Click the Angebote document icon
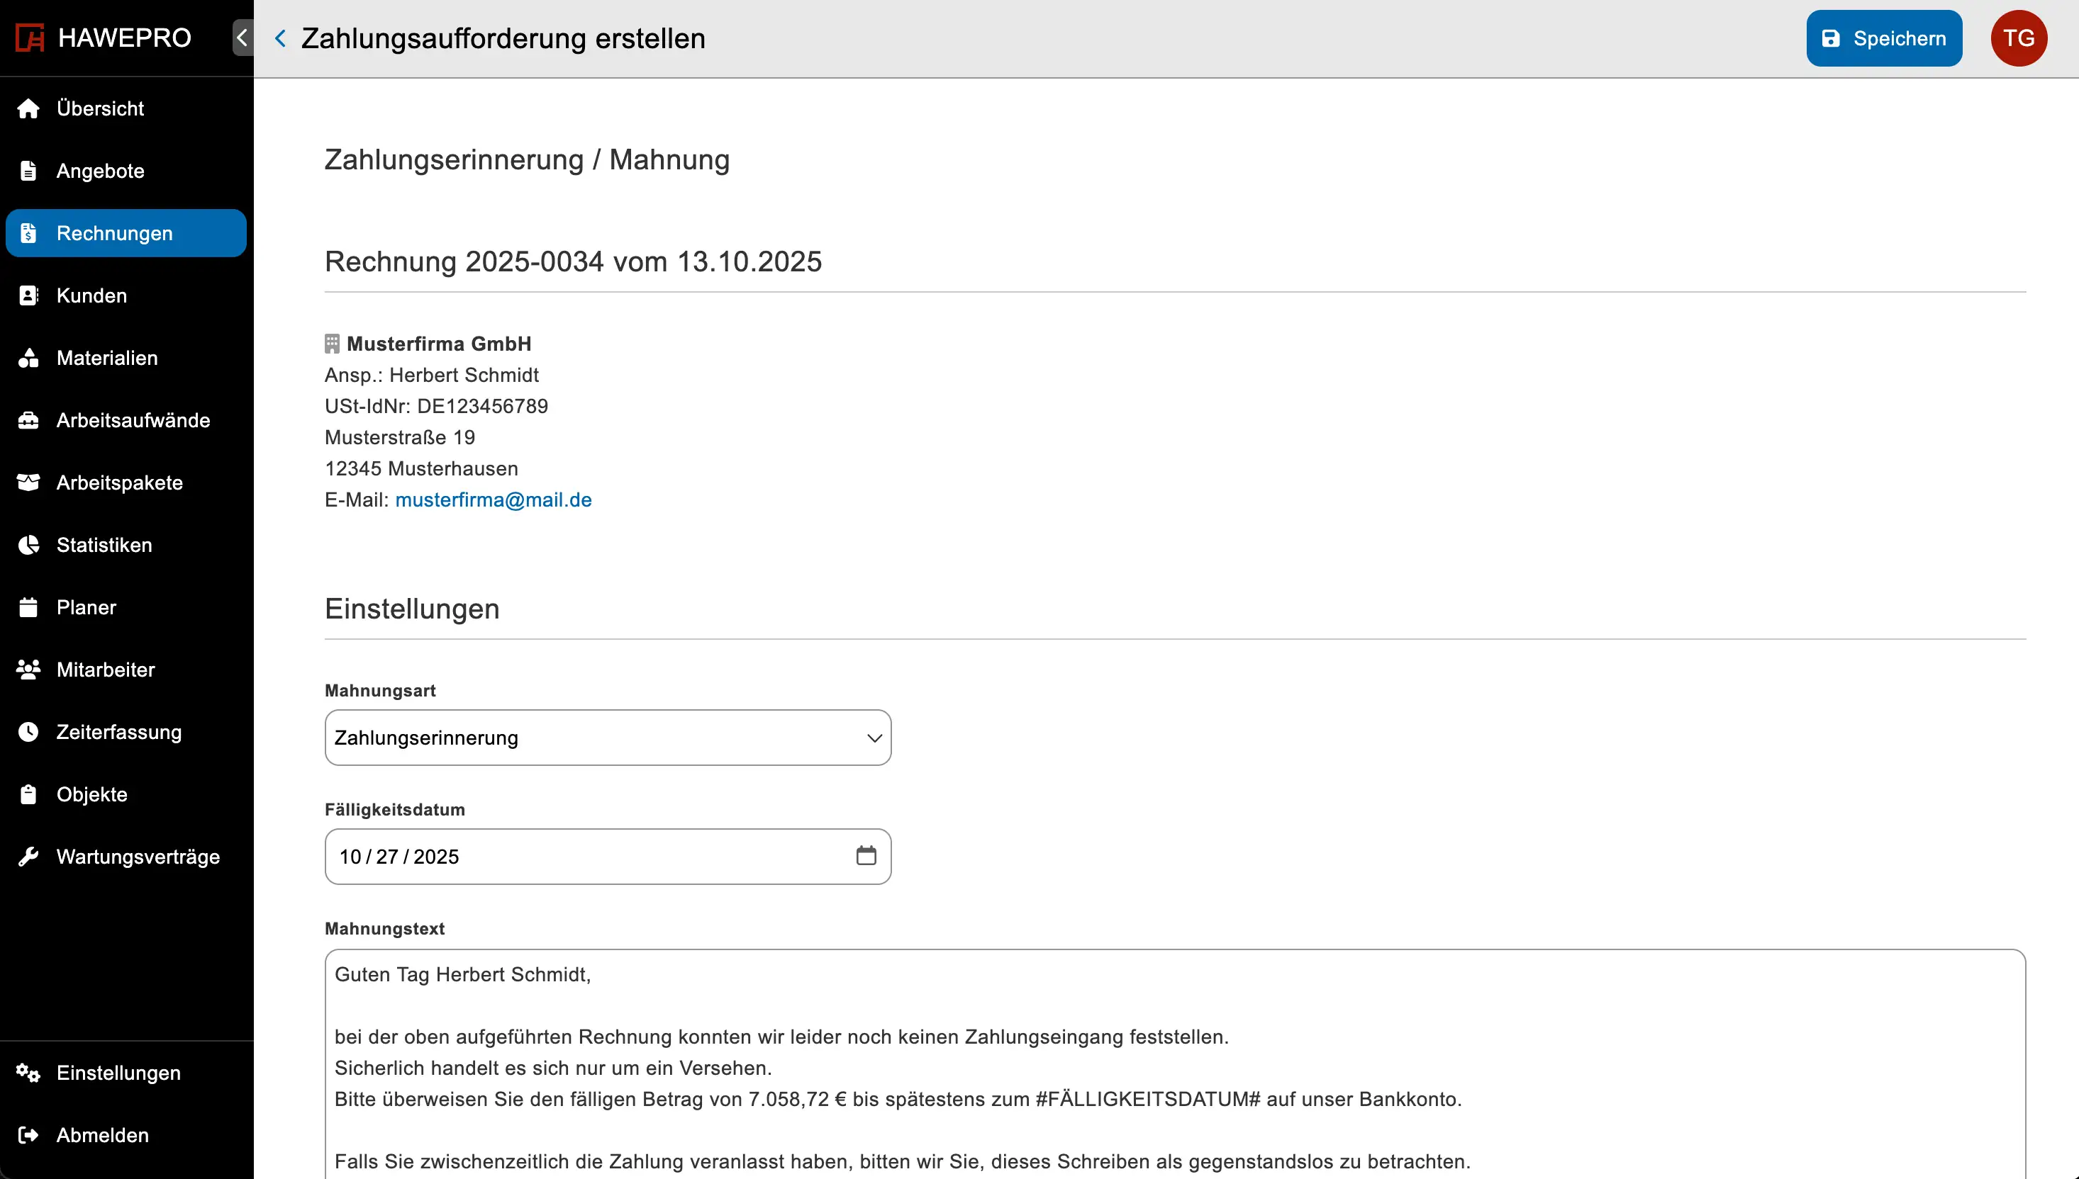The height and width of the screenshot is (1179, 2079). coord(28,171)
